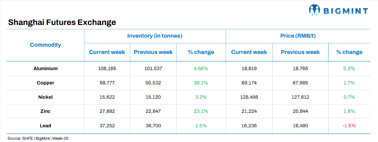The width and height of the screenshot is (378, 142).
Task: Select the Shanghai Futures Exchange title
Action: click(62, 22)
